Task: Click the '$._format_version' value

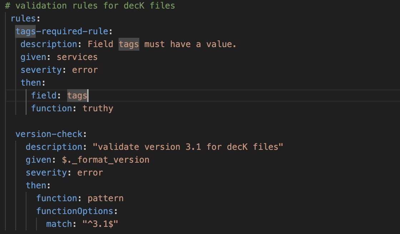Action: click(105, 160)
